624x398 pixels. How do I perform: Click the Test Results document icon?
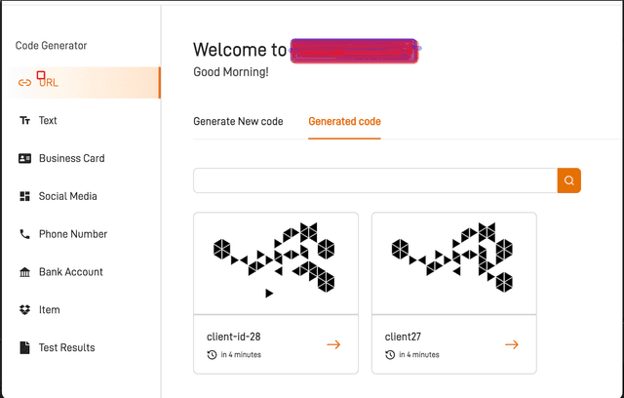[x=24, y=347]
